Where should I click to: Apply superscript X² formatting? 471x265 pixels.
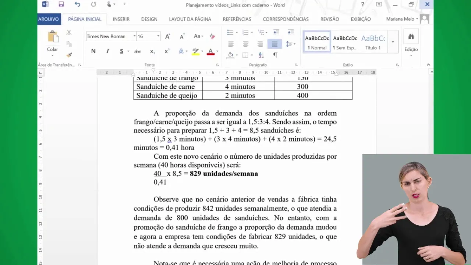(167, 51)
